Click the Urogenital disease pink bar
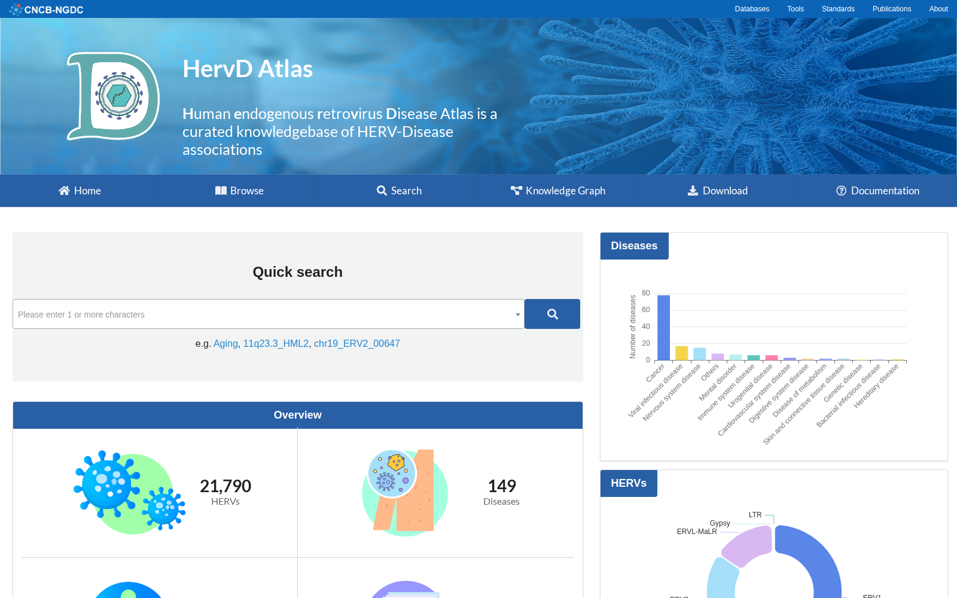957x598 pixels. click(772, 358)
